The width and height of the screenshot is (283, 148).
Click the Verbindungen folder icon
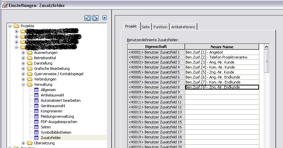coord(30,79)
